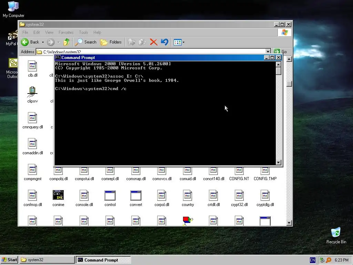The width and height of the screenshot is (353, 265).
Task: Select the country file icon
Action: [x=188, y=195]
